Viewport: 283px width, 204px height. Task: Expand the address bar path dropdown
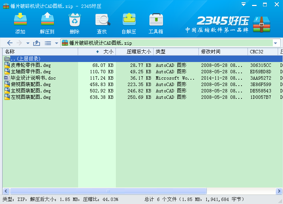pyautogui.click(x=276, y=43)
